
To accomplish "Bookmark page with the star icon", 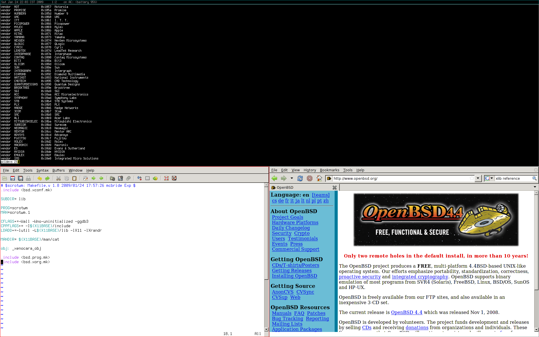I will [472, 178].
